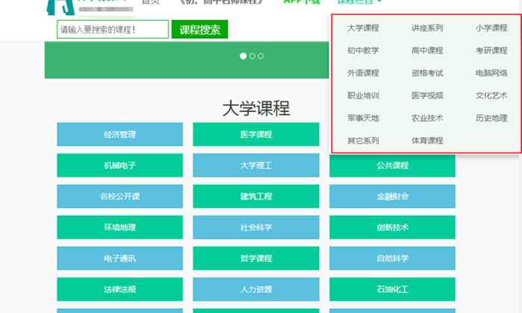Open 体育课程 menu entry

point(427,141)
